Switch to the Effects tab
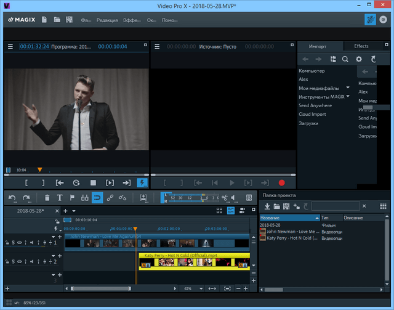This screenshot has height=310, width=394. 361,46
